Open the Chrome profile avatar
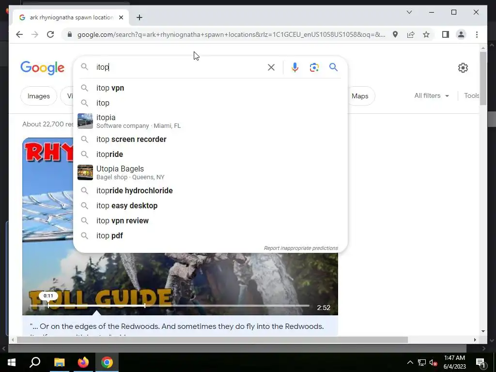 click(x=461, y=34)
